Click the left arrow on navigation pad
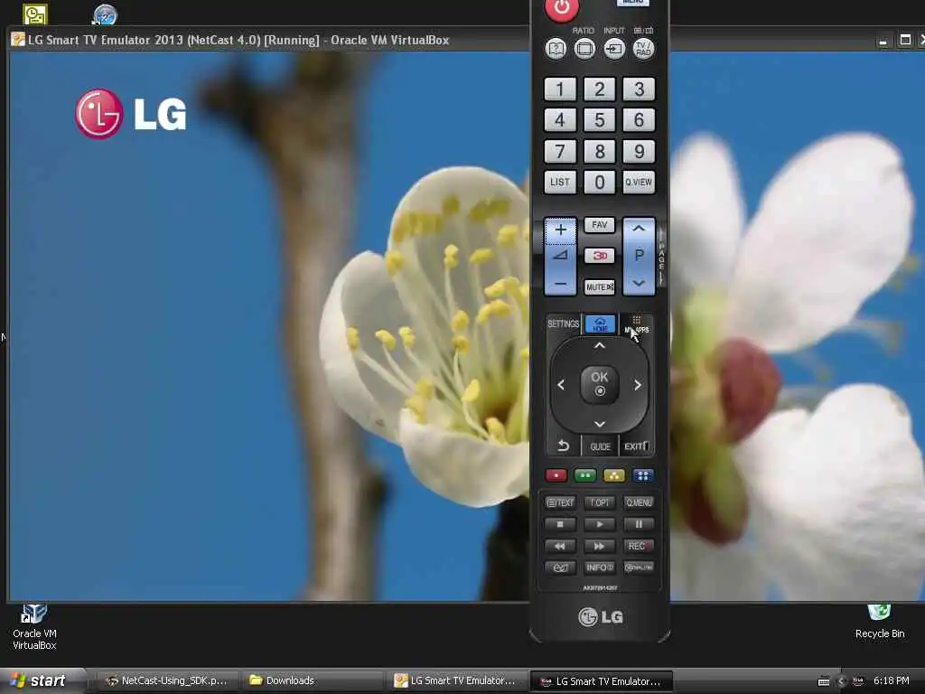925x694 pixels. tap(561, 385)
